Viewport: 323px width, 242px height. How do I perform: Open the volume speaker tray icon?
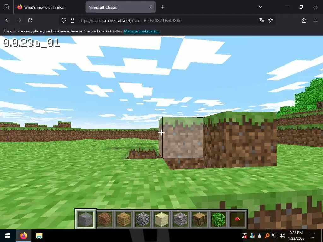pyautogui.click(x=282, y=236)
